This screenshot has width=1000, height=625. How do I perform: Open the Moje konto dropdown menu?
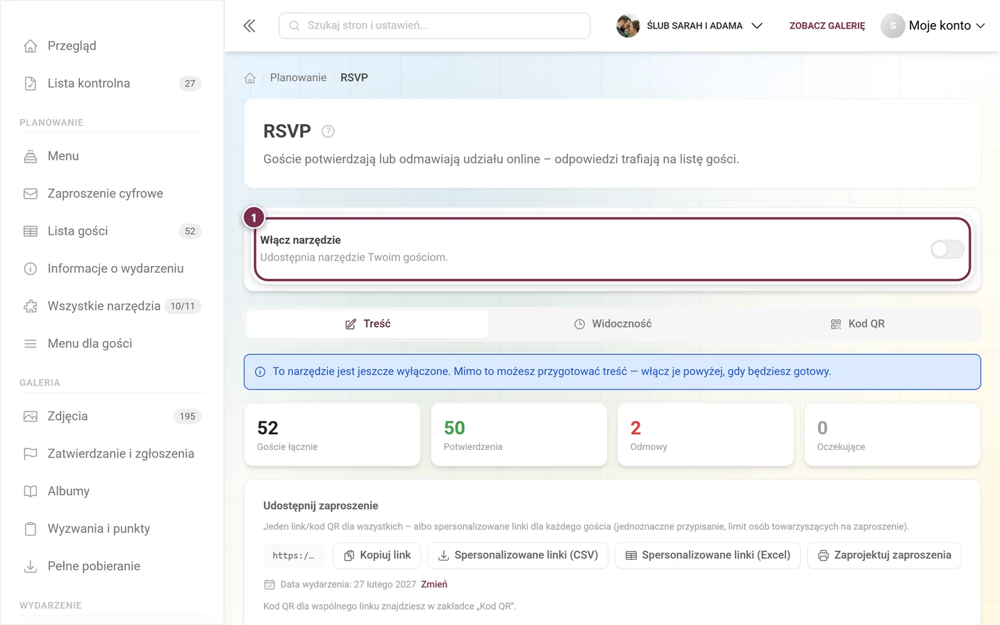[933, 26]
